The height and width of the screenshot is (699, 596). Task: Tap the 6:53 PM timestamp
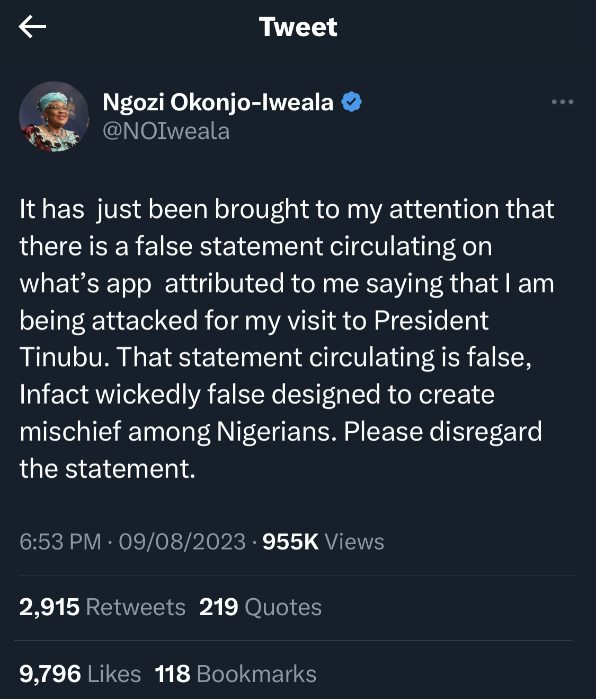(60, 541)
